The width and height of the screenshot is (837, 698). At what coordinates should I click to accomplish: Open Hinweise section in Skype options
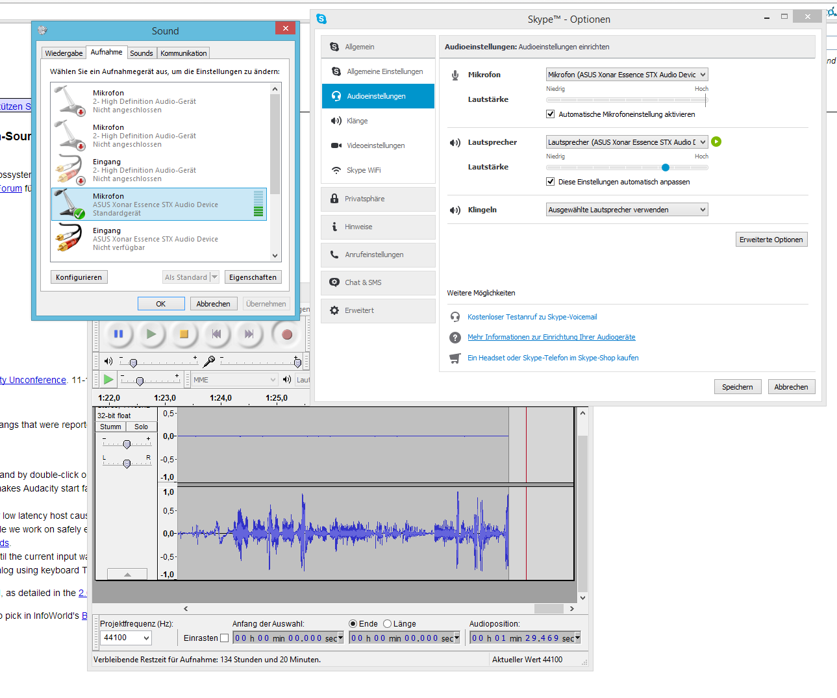(x=379, y=227)
